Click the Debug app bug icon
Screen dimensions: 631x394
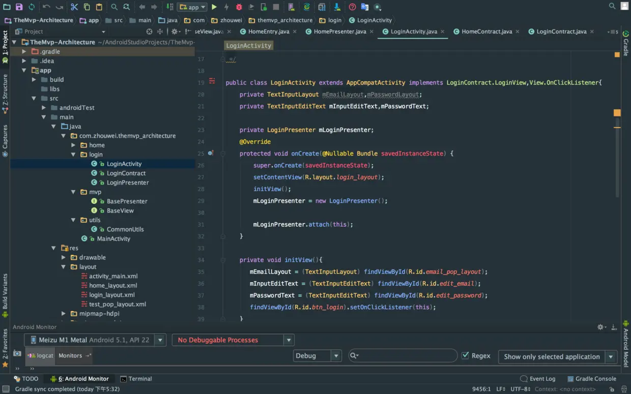[x=239, y=7]
